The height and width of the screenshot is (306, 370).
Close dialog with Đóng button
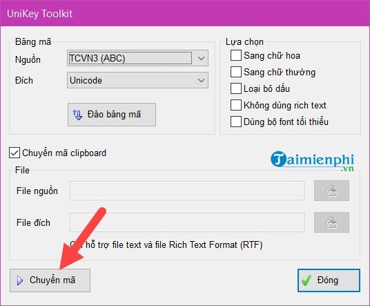click(329, 280)
